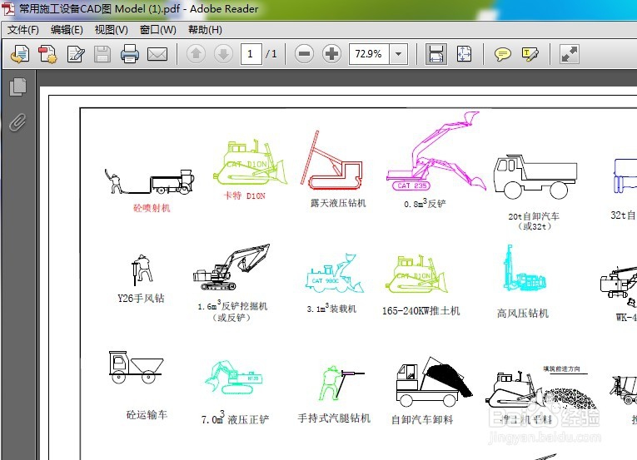Print the document using printer icon
This screenshot has width=637, height=460.
130,54
